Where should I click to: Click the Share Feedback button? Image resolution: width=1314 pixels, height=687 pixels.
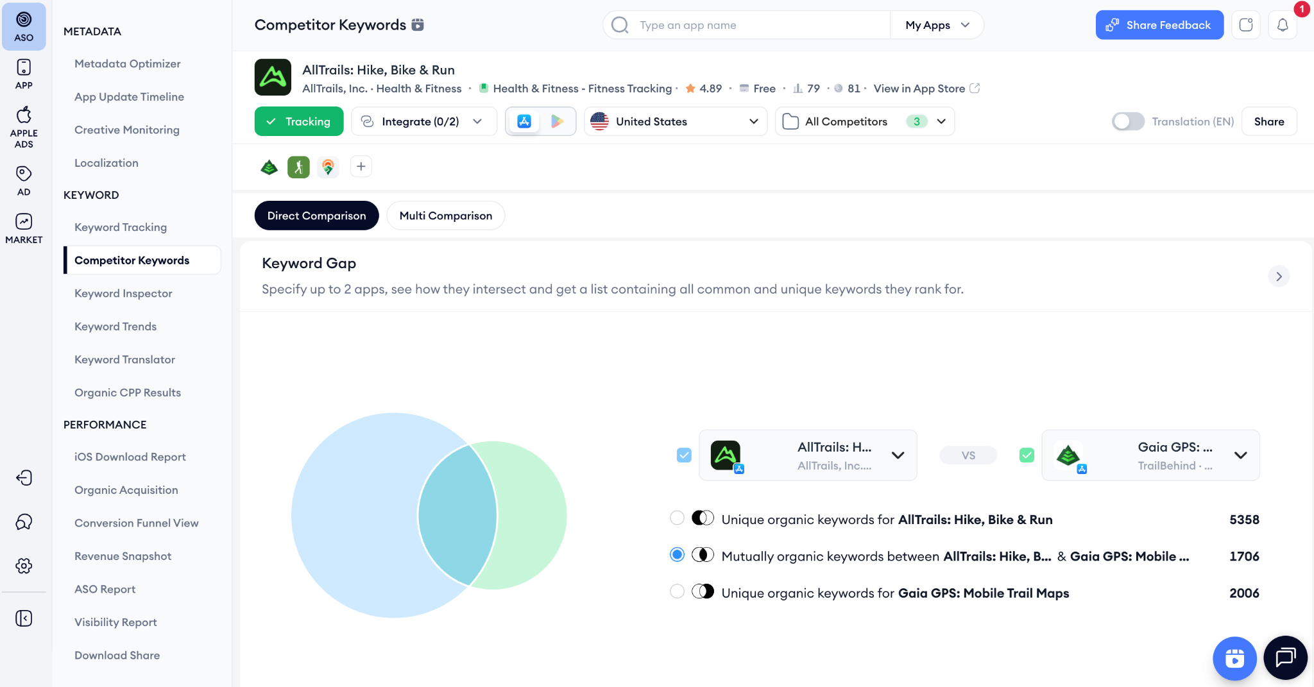point(1159,25)
